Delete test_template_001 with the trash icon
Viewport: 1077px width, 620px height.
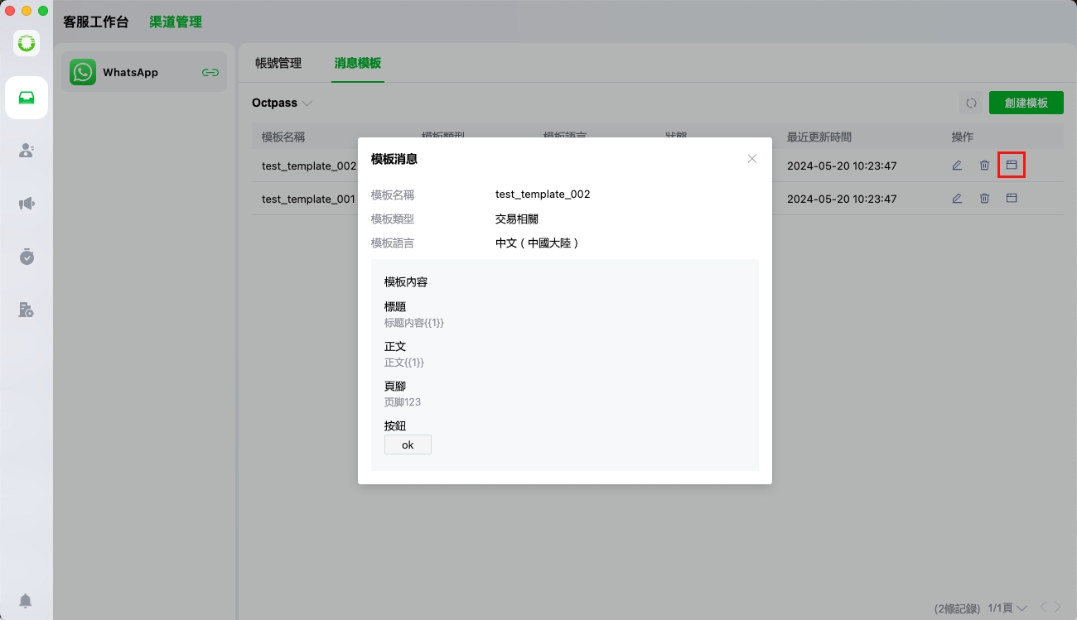984,199
